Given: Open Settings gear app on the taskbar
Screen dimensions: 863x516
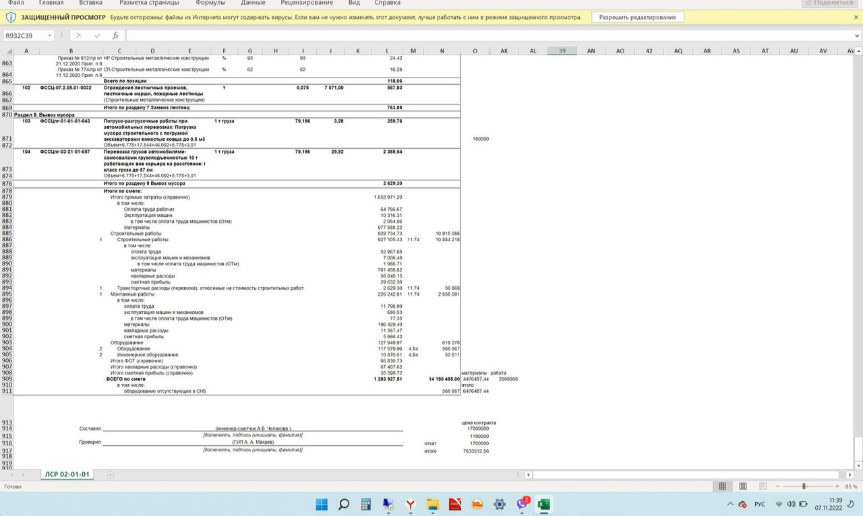Looking at the screenshot, I should [500, 504].
